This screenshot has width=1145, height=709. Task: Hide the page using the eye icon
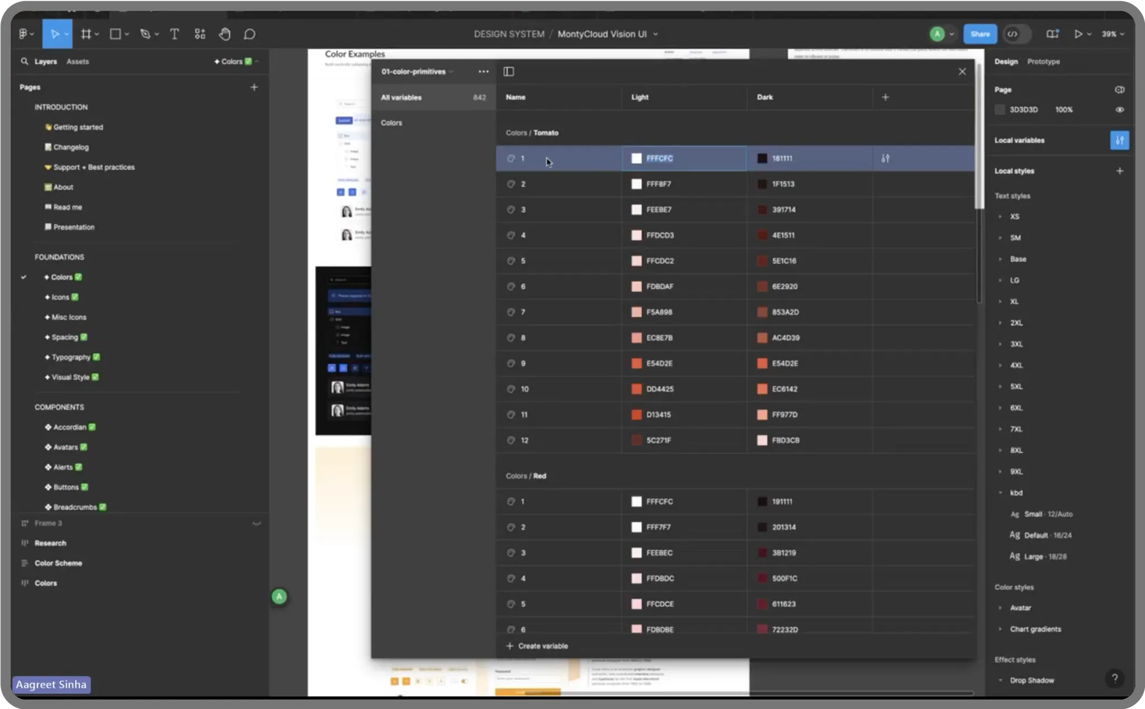(x=1119, y=110)
